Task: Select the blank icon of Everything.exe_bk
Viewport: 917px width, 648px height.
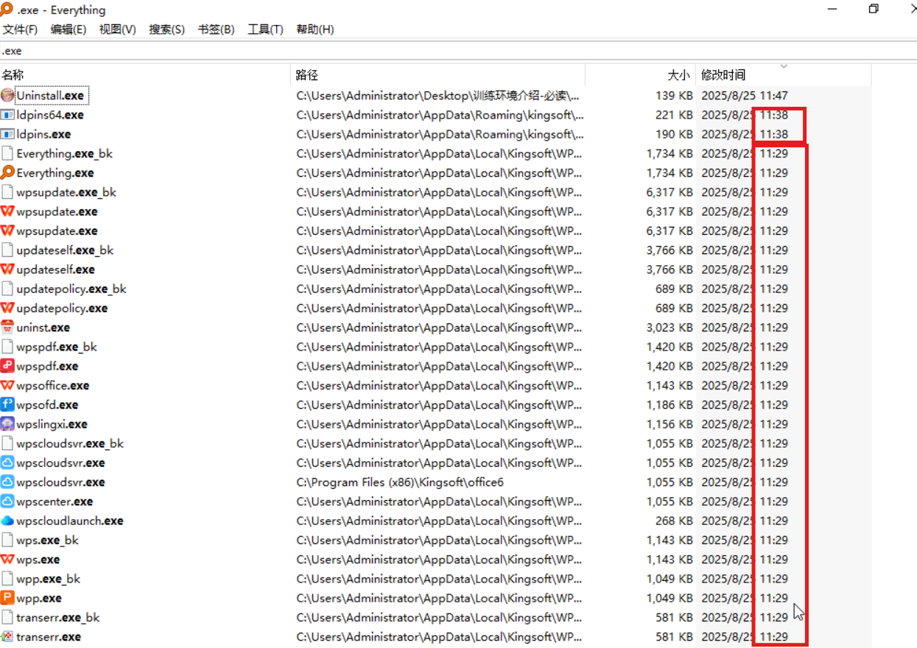Action: point(7,153)
